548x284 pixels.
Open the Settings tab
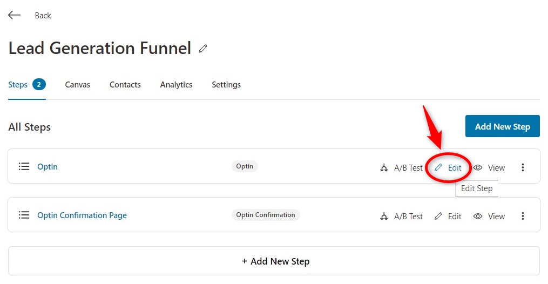(226, 85)
